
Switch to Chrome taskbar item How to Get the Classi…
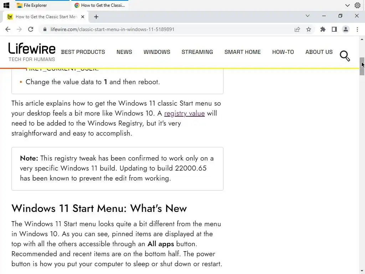pos(100,5)
